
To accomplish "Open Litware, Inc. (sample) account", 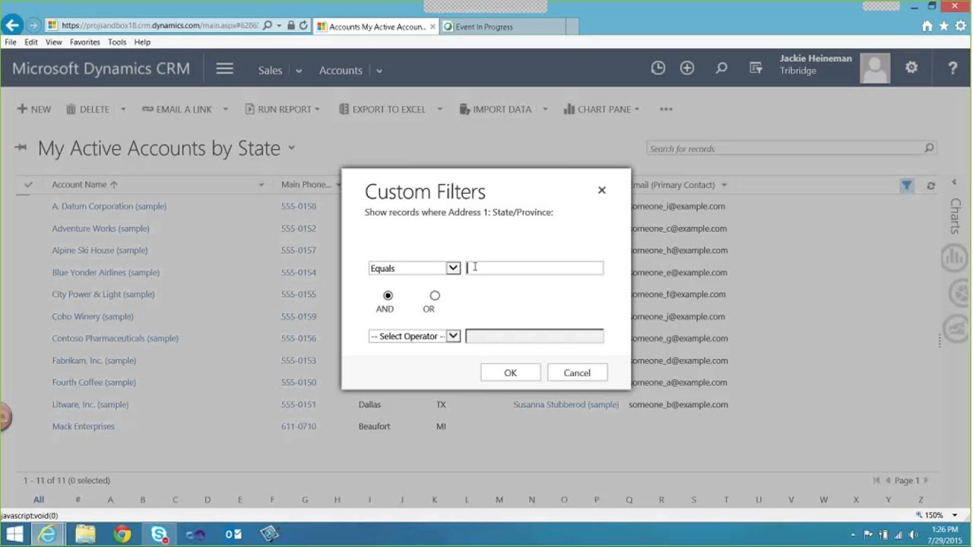I will click(90, 404).
